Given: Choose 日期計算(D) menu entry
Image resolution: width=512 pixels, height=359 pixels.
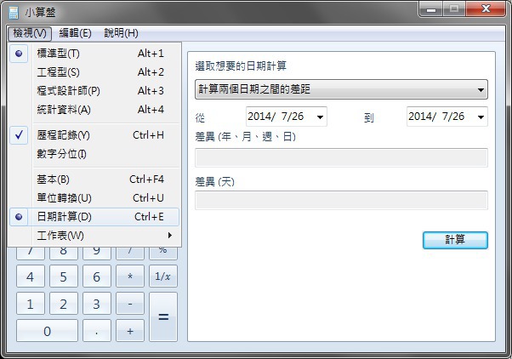Looking at the screenshot, I should (94, 217).
